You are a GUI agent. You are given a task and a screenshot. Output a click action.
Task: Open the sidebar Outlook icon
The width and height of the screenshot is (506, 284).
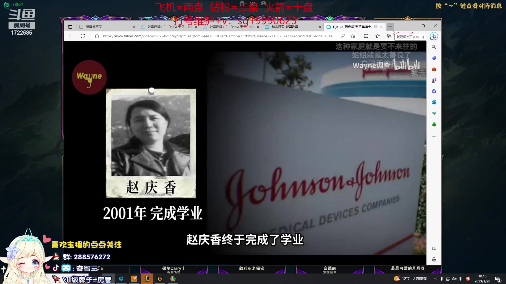click(434, 102)
